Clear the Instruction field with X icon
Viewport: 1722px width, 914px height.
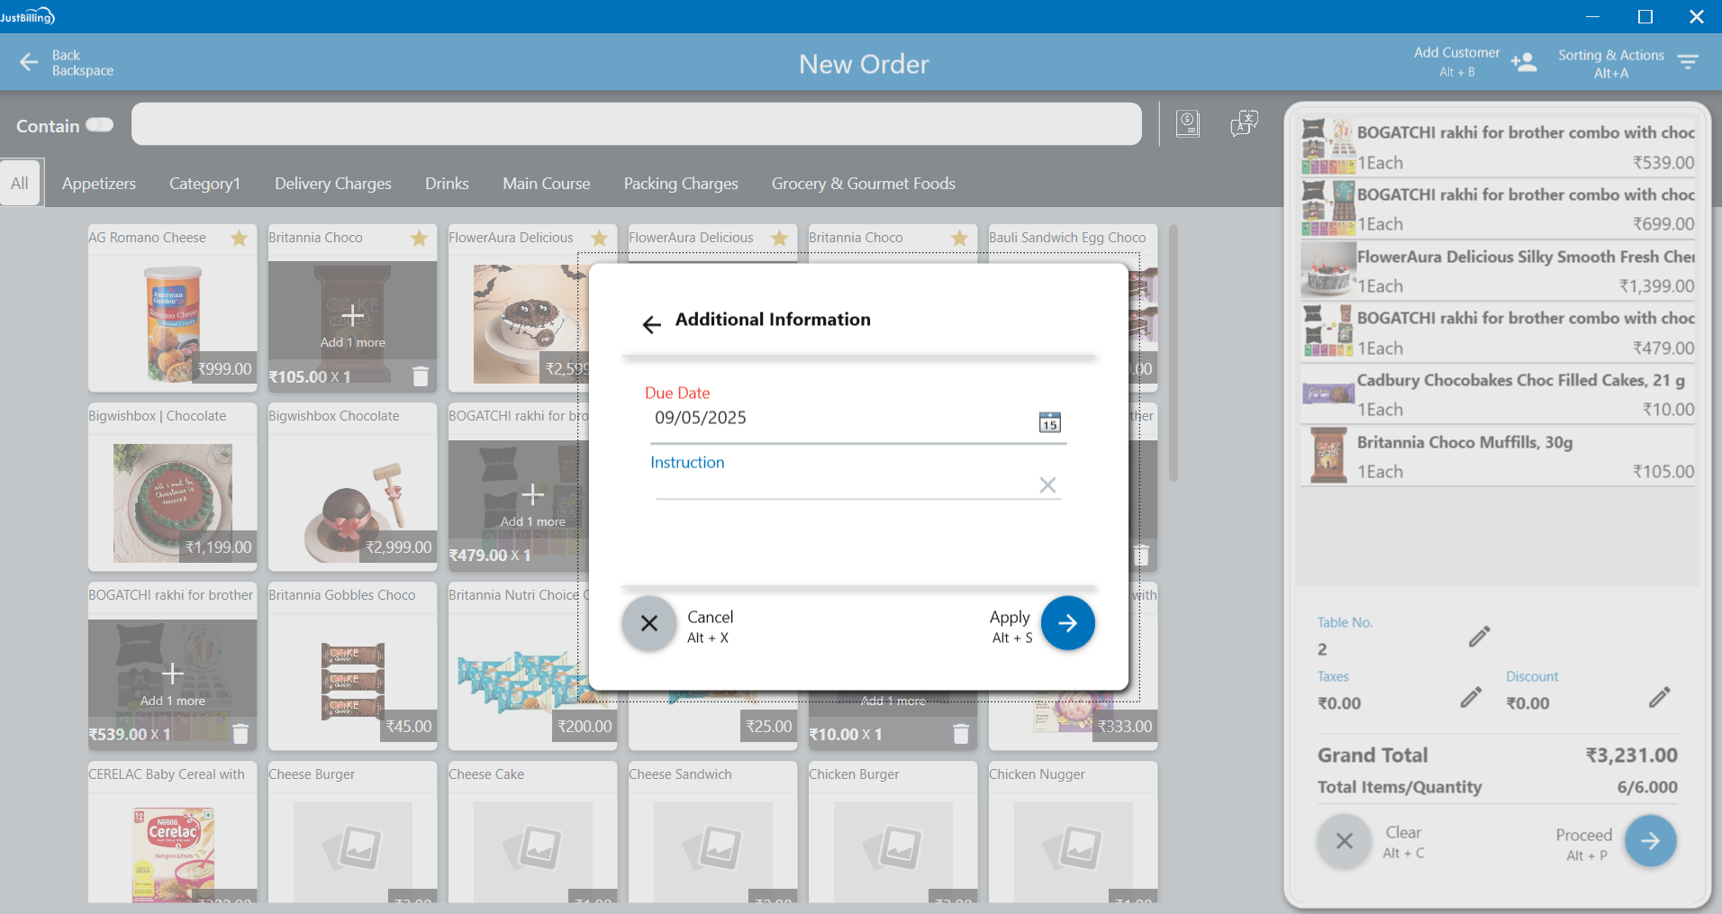coord(1047,485)
